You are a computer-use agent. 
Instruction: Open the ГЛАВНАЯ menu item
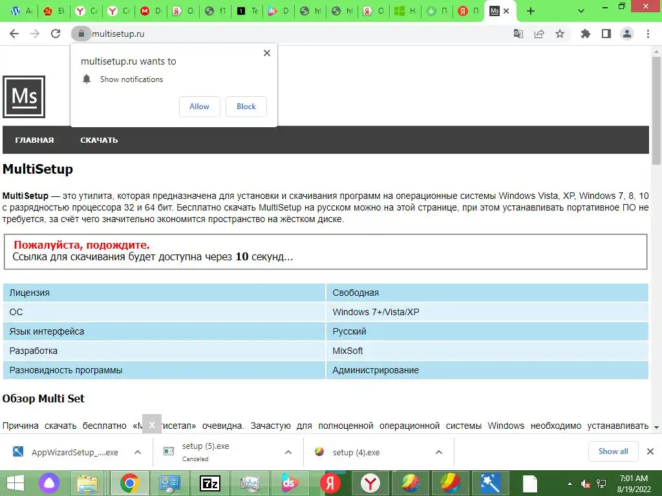point(35,140)
